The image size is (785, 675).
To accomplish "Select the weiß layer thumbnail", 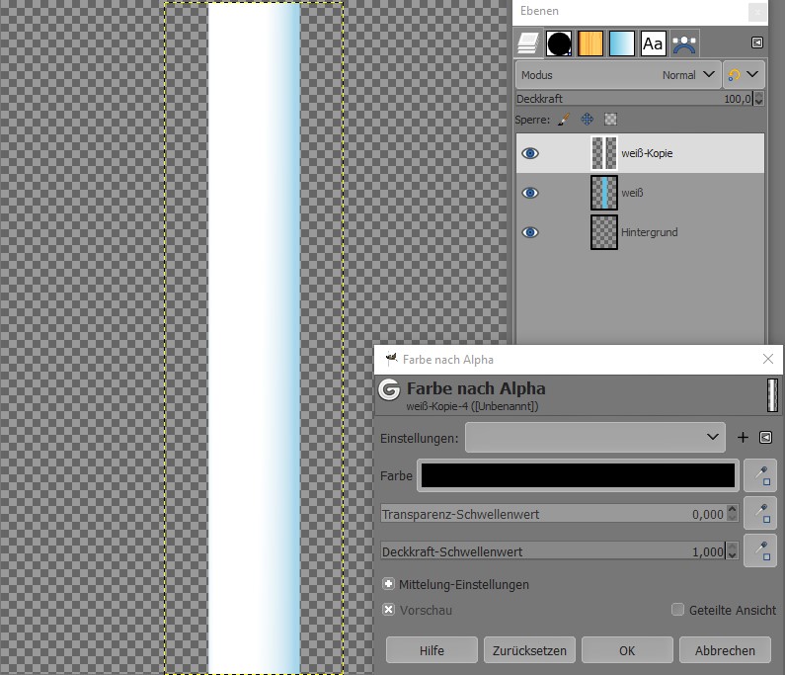I will coord(604,193).
